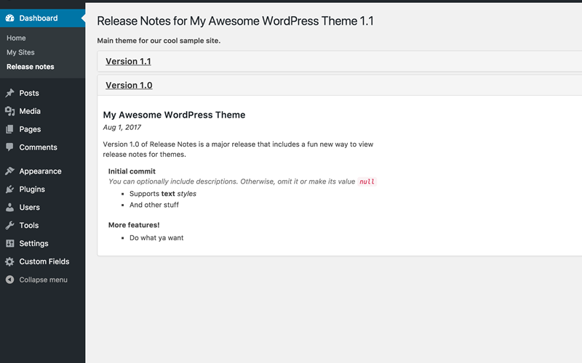Click the Collapse menu arrow icon
582x363 pixels.
(x=9, y=280)
